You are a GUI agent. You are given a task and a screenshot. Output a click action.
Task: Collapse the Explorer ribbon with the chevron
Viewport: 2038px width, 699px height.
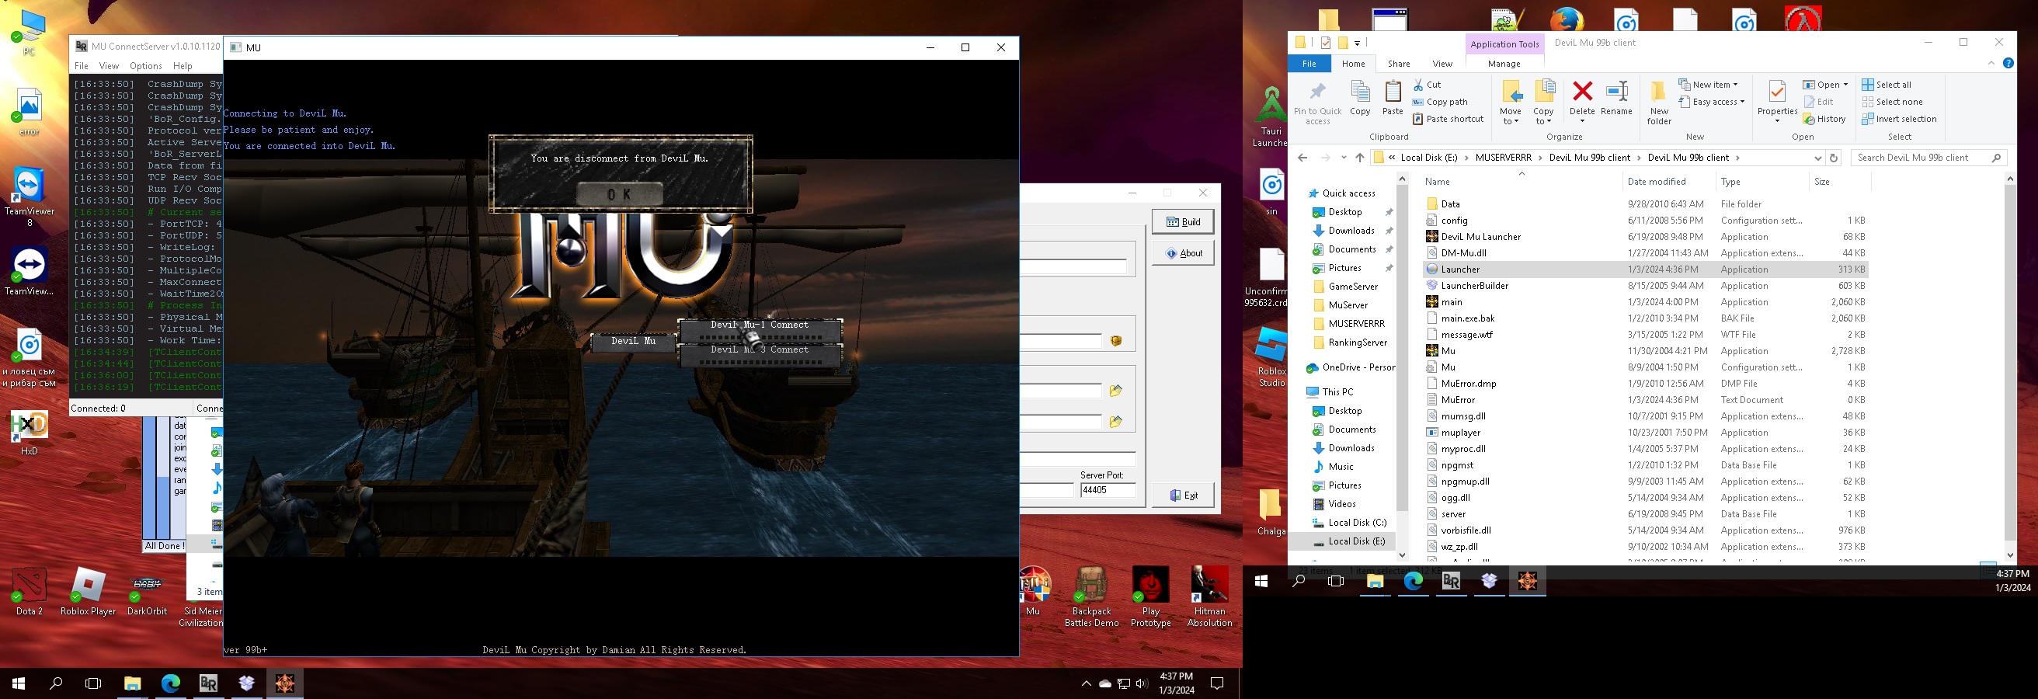1991,64
